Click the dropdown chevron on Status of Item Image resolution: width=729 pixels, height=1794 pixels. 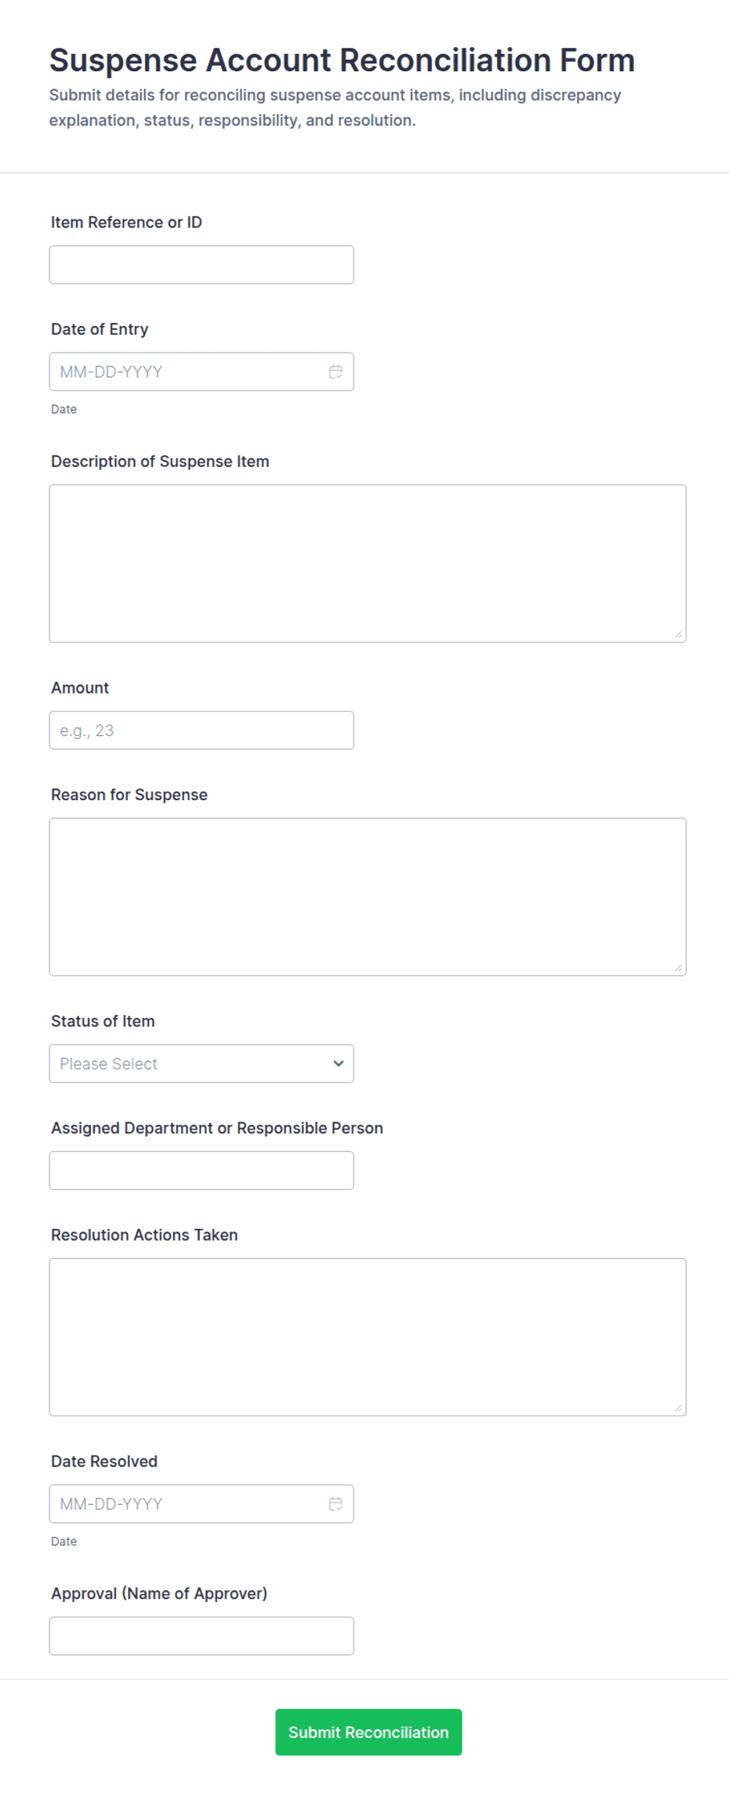pos(338,1064)
